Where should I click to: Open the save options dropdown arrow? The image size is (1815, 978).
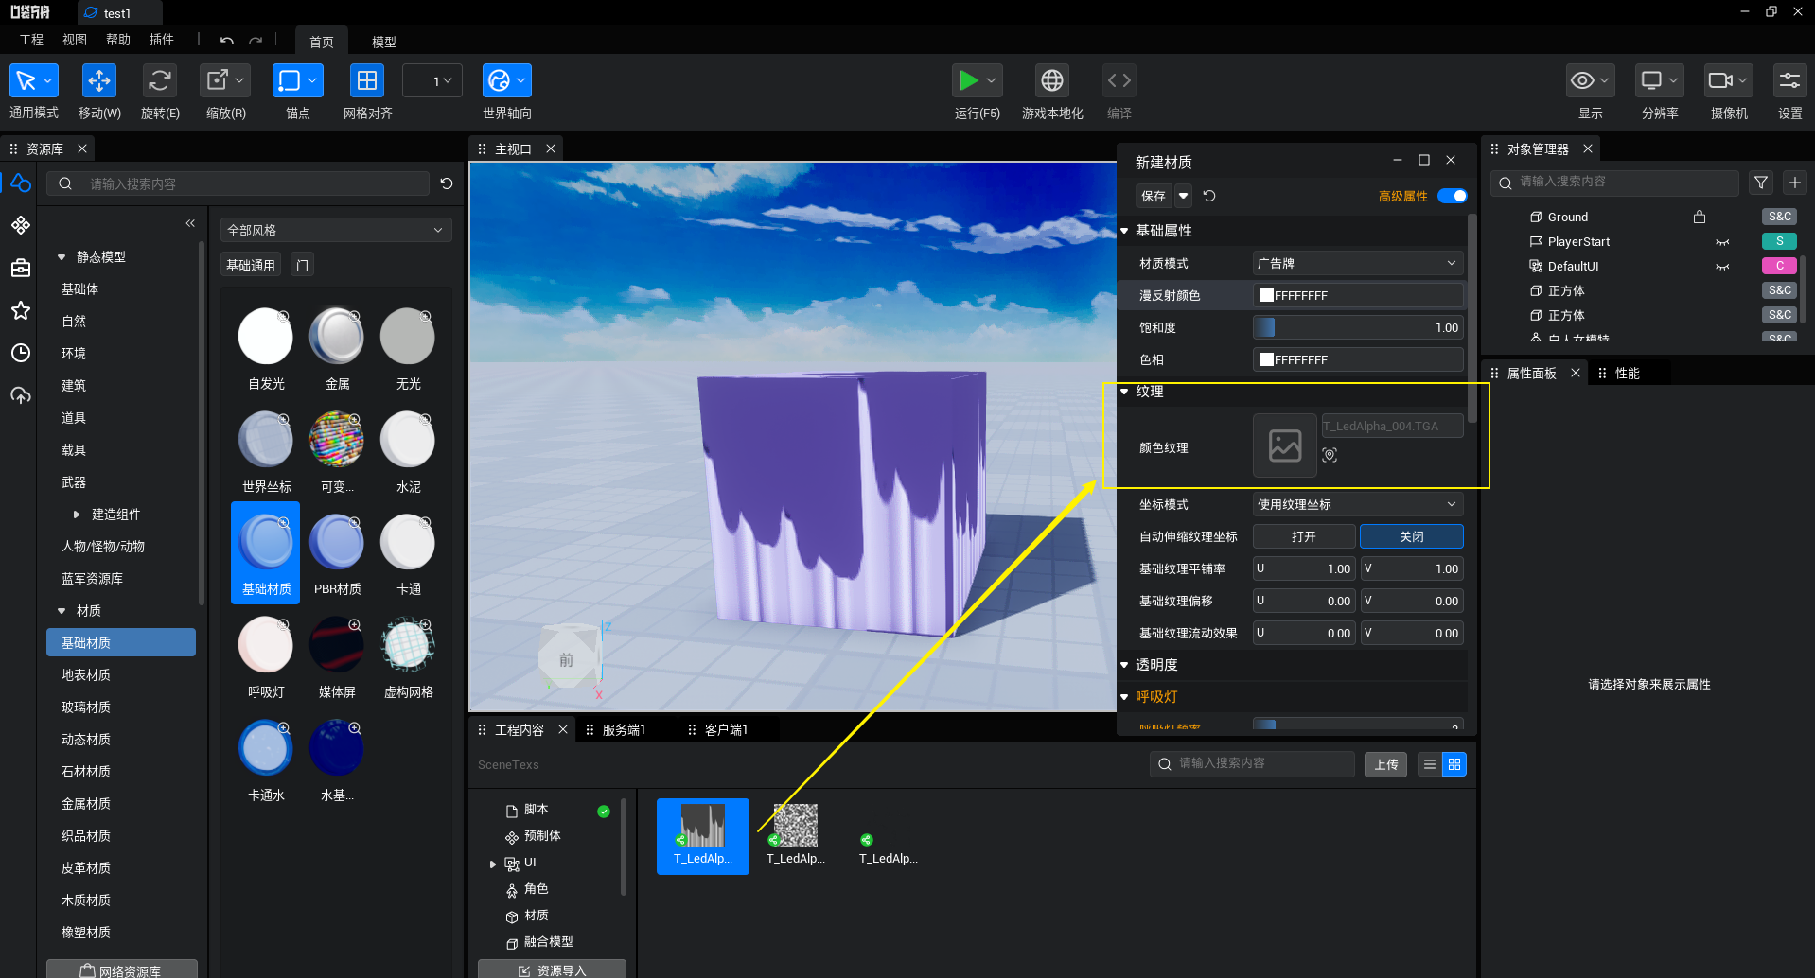pyautogui.click(x=1183, y=196)
